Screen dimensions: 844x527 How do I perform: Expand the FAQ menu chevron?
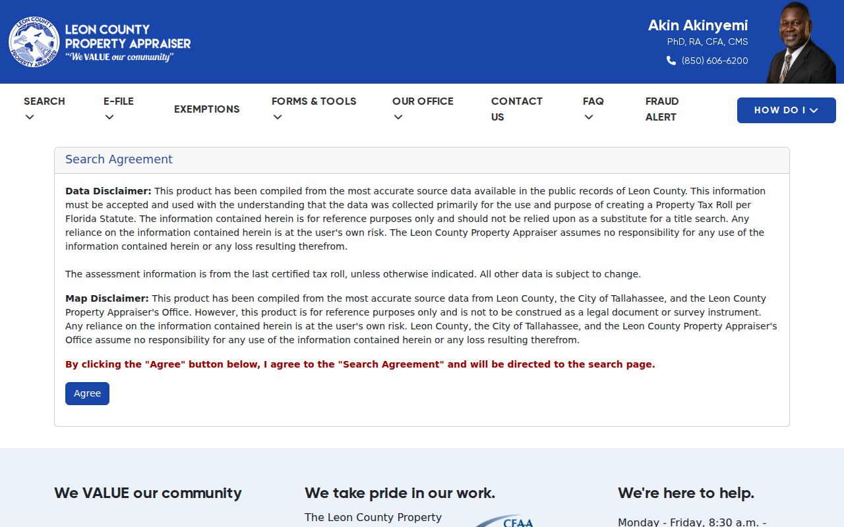coord(589,118)
